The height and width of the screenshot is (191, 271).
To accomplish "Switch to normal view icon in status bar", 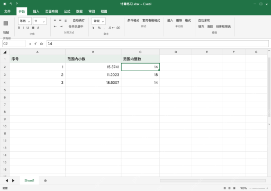I will 224,188.
